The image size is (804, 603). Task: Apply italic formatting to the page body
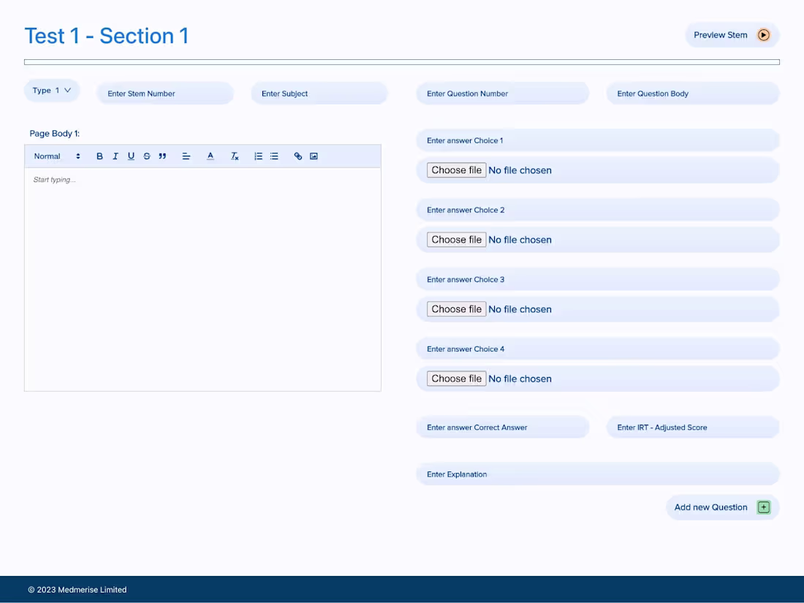pos(115,156)
